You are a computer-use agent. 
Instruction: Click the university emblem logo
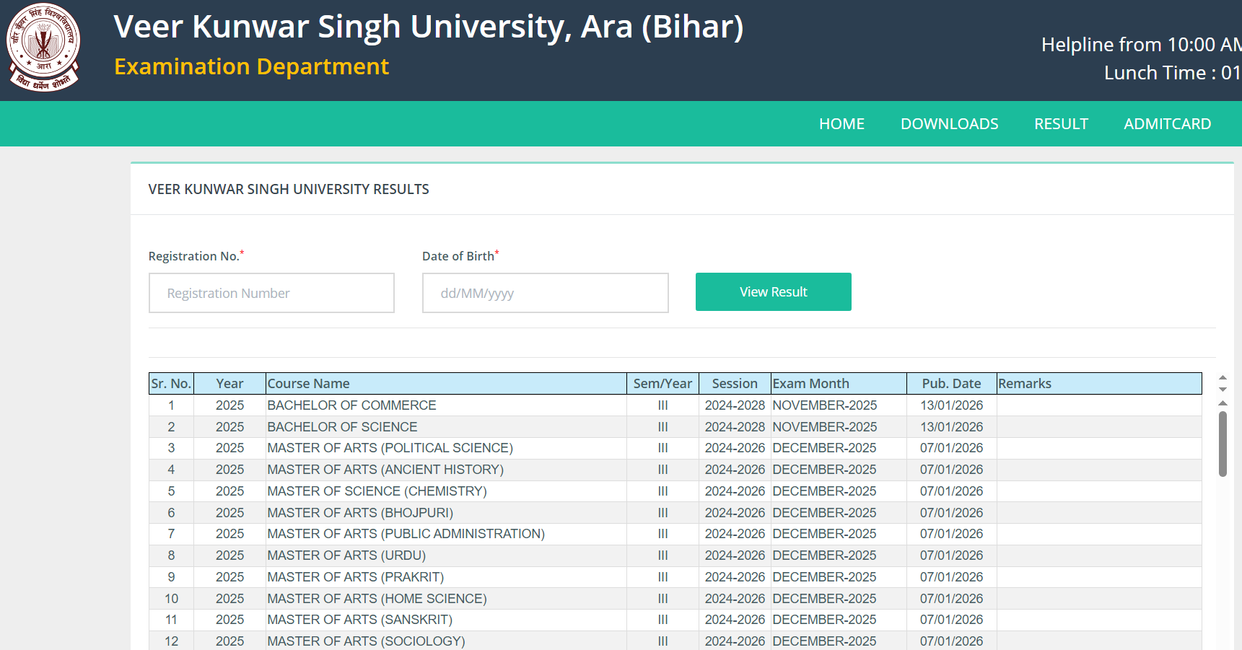(x=43, y=48)
